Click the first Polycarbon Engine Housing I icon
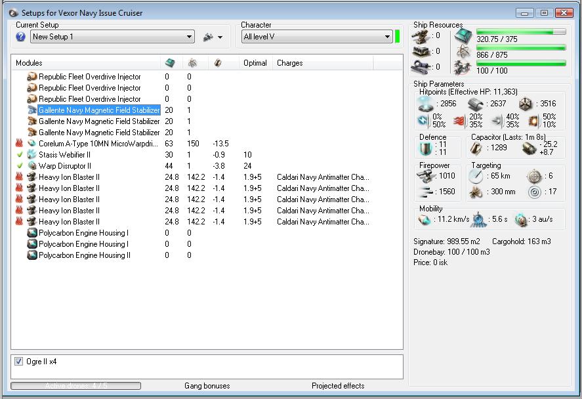The image size is (582, 399). tap(32, 233)
